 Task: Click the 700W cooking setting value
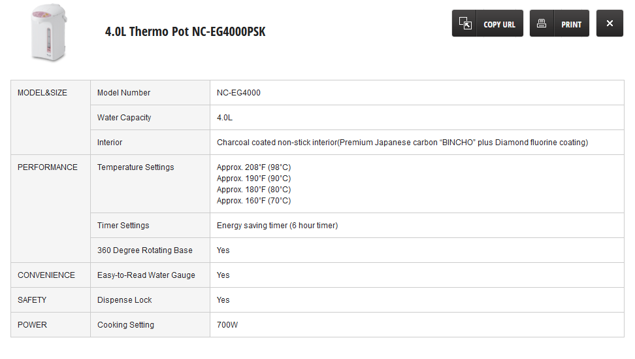point(227,325)
